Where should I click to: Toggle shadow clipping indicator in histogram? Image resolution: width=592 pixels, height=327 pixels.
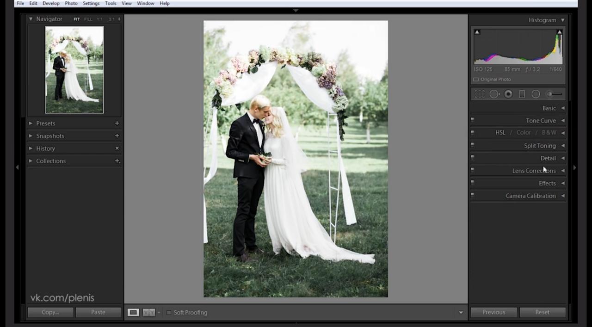(477, 32)
